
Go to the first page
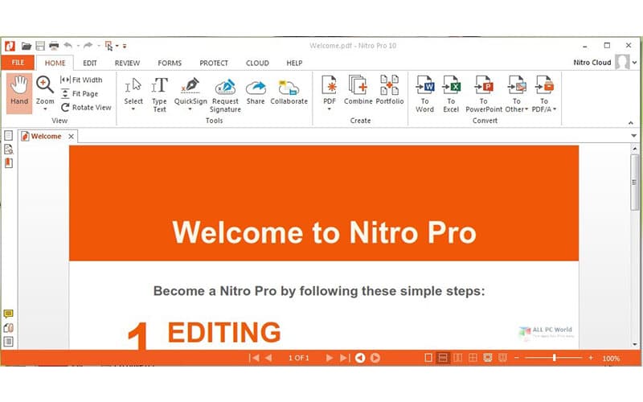pos(254,358)
